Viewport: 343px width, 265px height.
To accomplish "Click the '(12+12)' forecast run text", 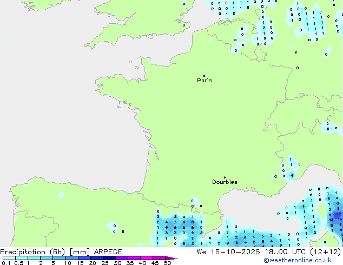I will 326,252.
